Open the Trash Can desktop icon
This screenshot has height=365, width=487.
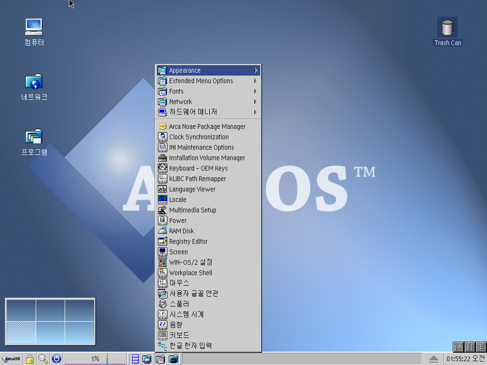coord(448,28)
